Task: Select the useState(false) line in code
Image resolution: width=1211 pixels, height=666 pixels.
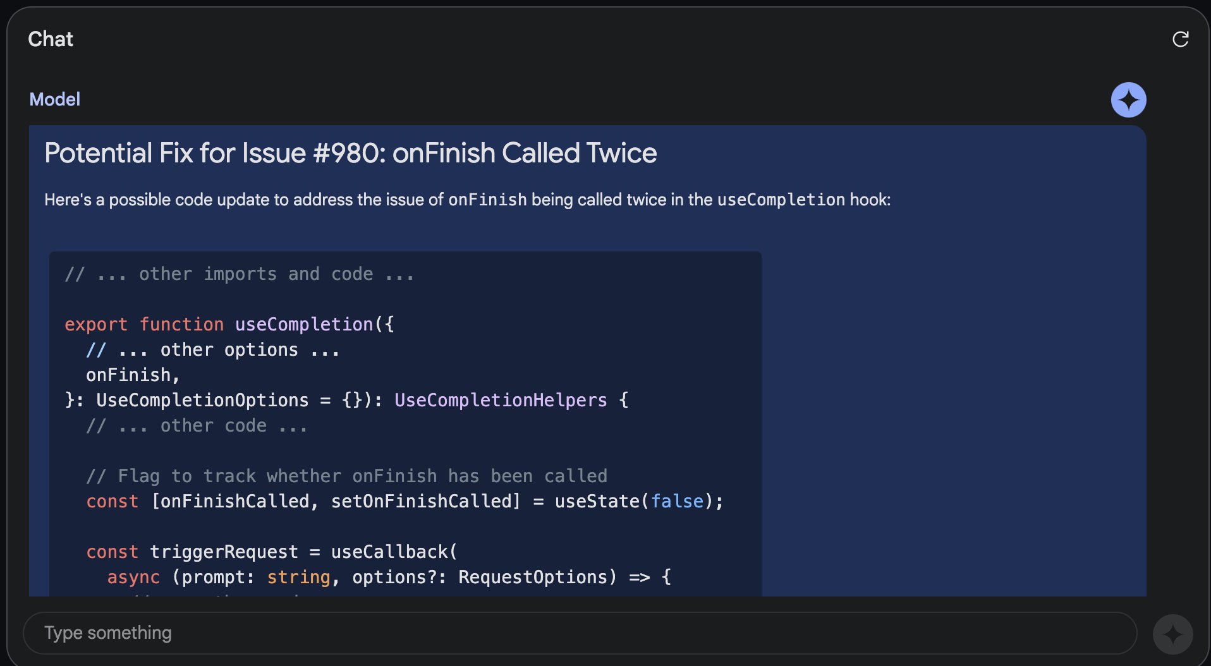Action: 405,501
